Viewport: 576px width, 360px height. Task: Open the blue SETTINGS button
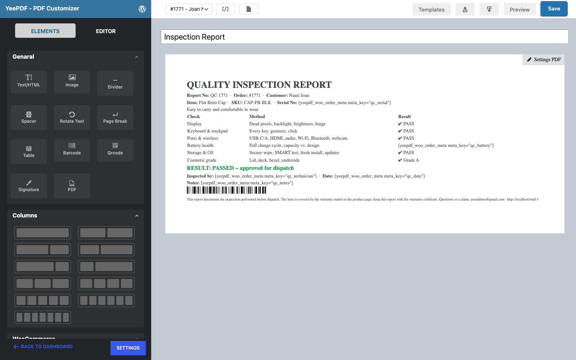pos(128,348)
